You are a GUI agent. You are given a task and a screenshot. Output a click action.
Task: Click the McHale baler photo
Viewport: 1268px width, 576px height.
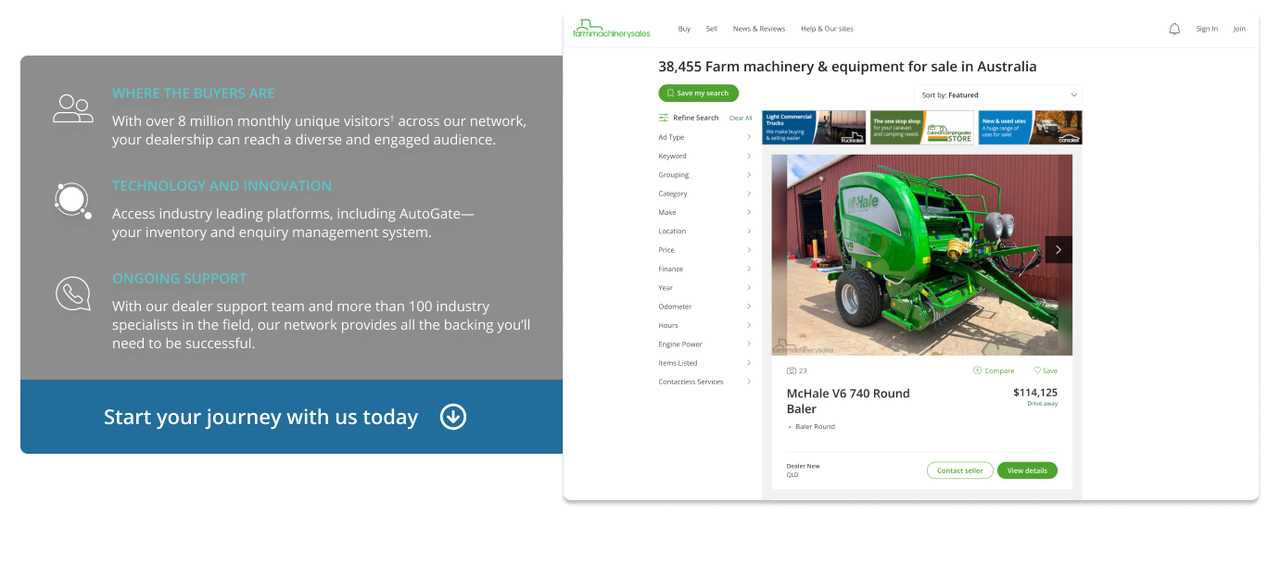tap(921, 255)
